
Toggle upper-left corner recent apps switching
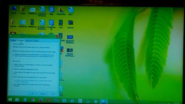14,51
